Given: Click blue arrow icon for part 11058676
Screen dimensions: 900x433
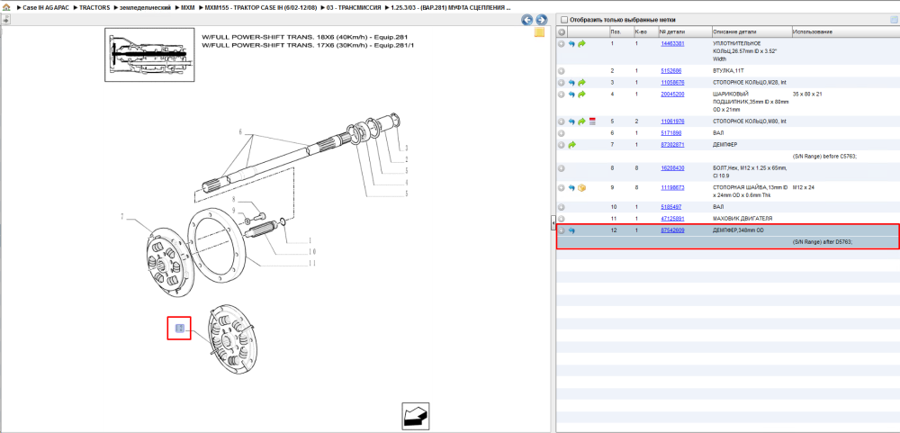Looking at the screenshot, I should point(571,83).
